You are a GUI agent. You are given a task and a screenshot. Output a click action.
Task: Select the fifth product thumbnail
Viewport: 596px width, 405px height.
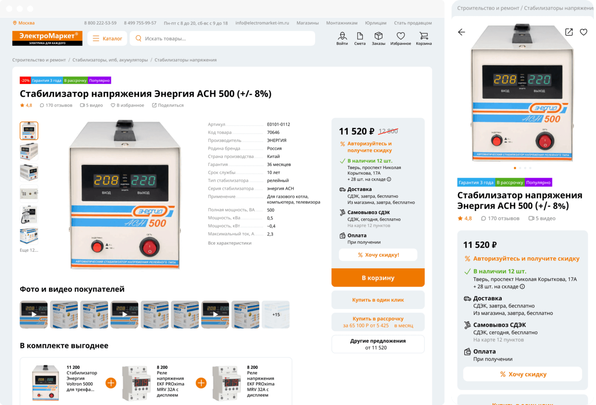[x=29, y=215]
